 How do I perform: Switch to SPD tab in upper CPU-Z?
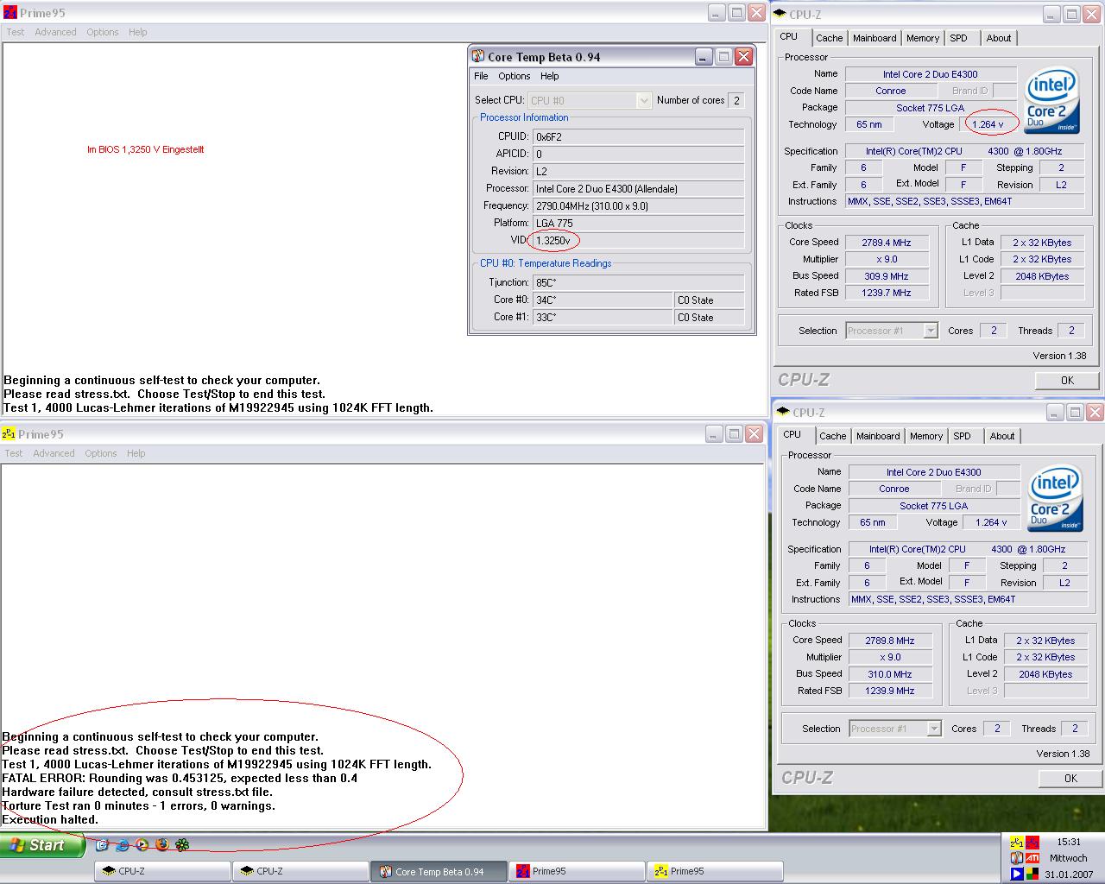[x=958, y=38]
